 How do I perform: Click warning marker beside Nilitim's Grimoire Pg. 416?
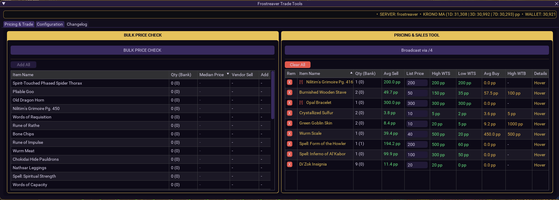coord(301,82)
